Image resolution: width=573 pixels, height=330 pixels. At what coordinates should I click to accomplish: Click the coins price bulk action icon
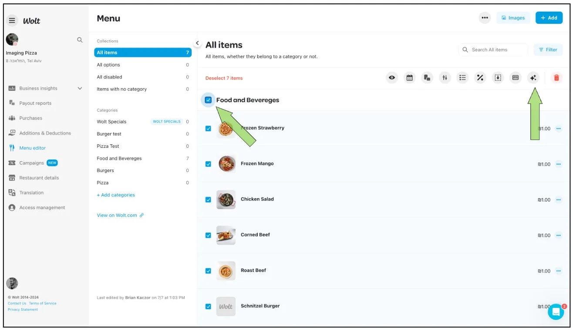coord(427,78)
